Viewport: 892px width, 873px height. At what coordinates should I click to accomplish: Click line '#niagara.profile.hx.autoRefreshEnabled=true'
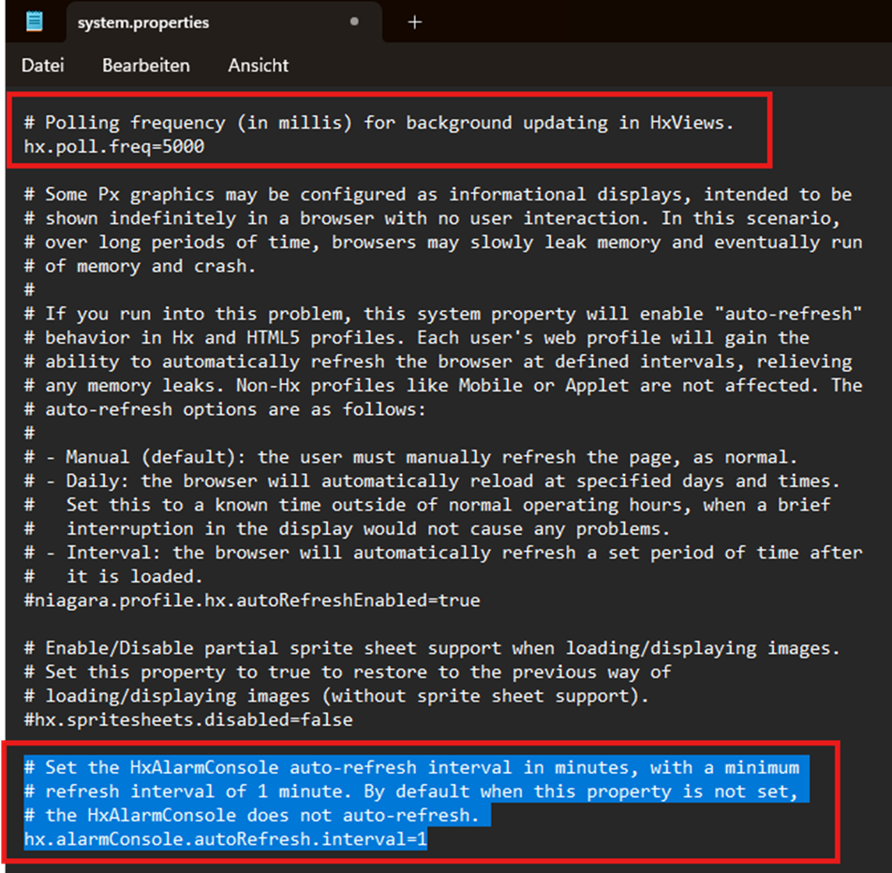tap(252, 600)
